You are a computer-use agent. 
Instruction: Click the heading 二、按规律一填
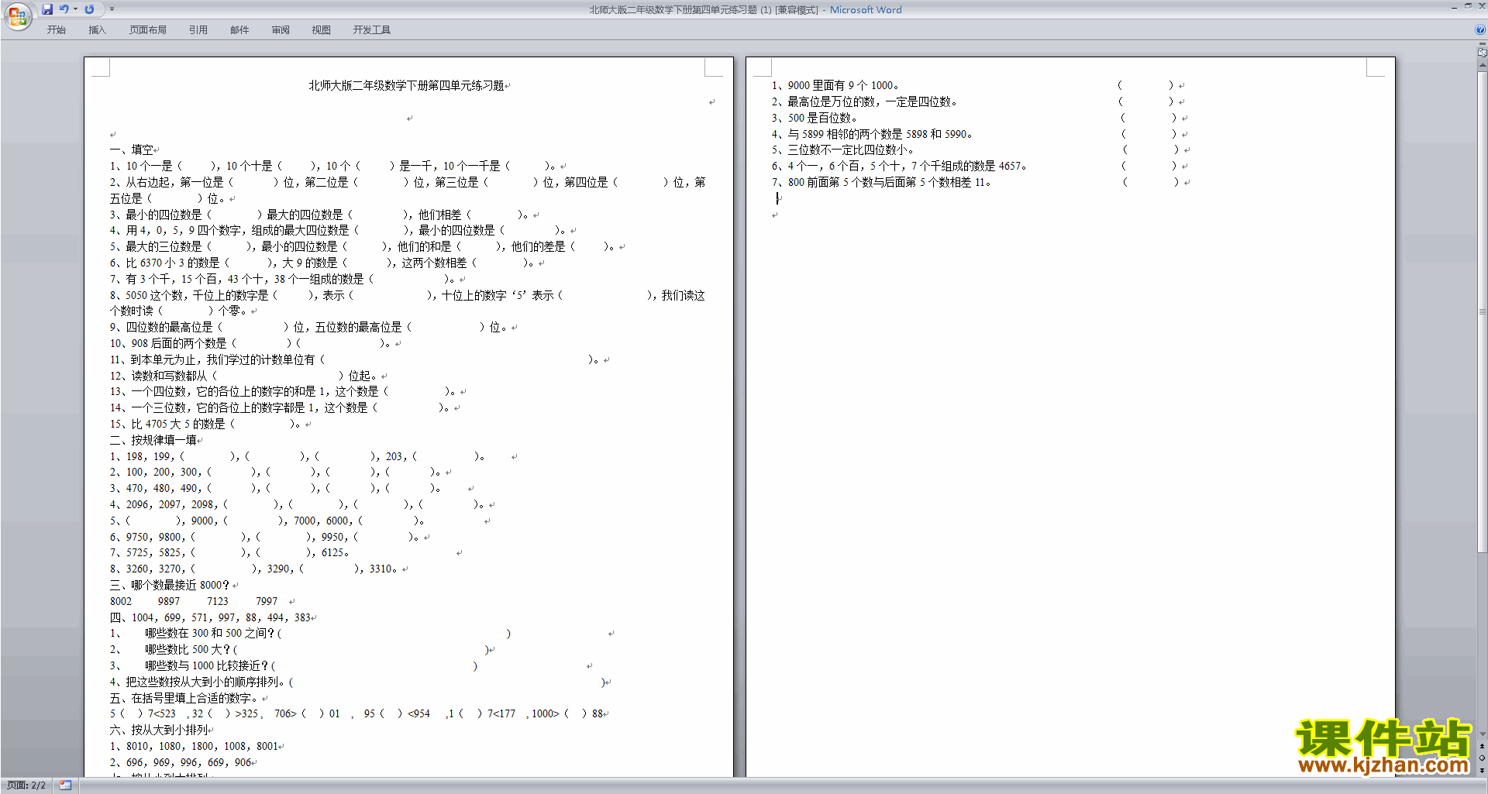pos(153,440)
